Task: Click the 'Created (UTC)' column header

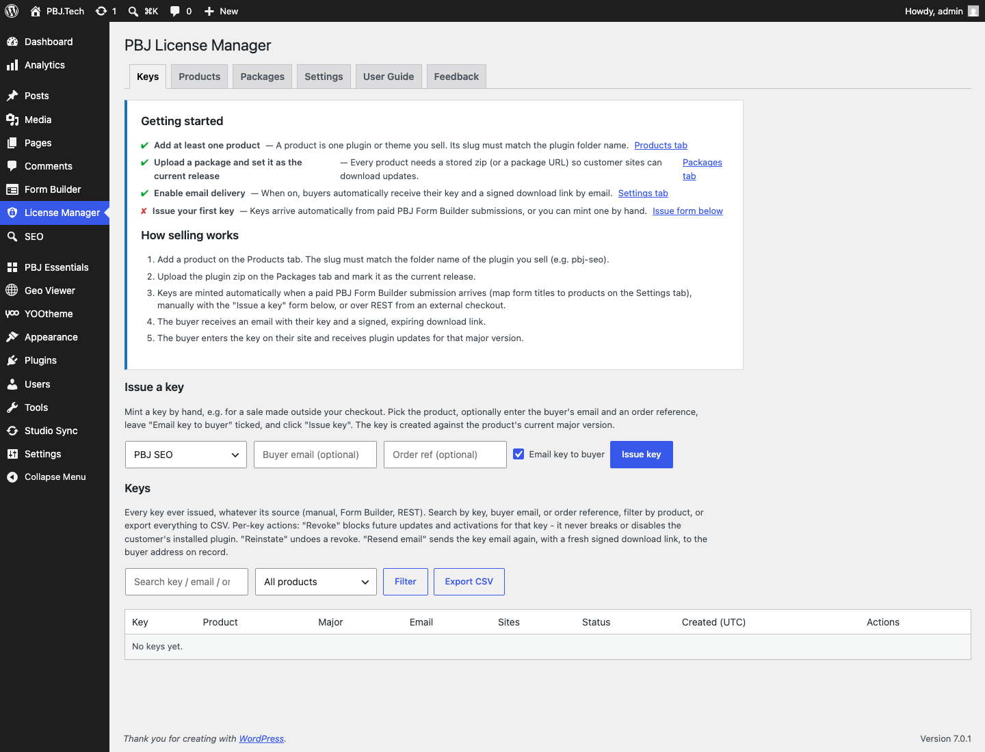Action: pyautogui.click(x=713, y=622)
